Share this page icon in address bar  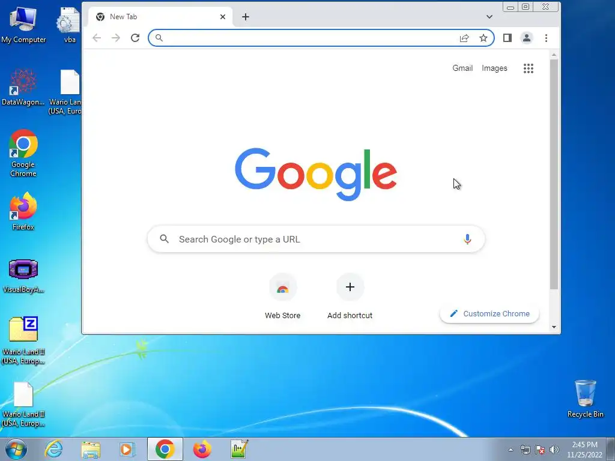pyautogui.click(x=464, y=38)
